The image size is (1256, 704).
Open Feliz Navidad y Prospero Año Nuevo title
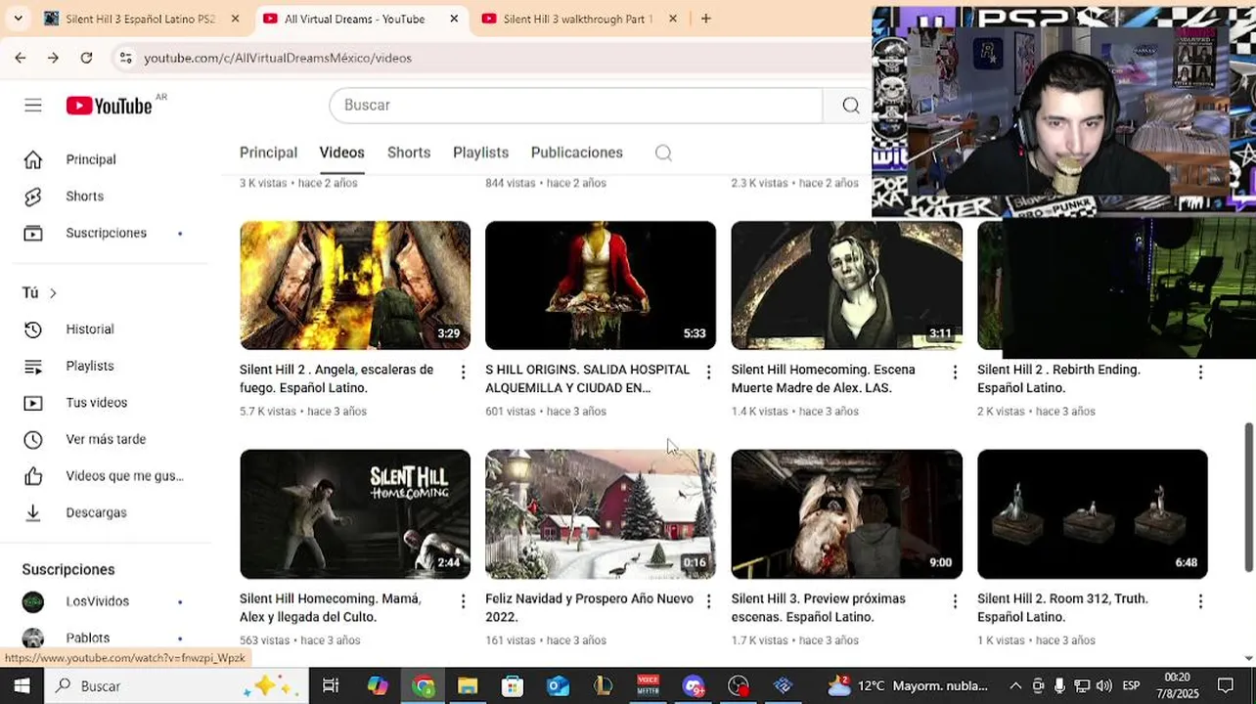[589, 608]
